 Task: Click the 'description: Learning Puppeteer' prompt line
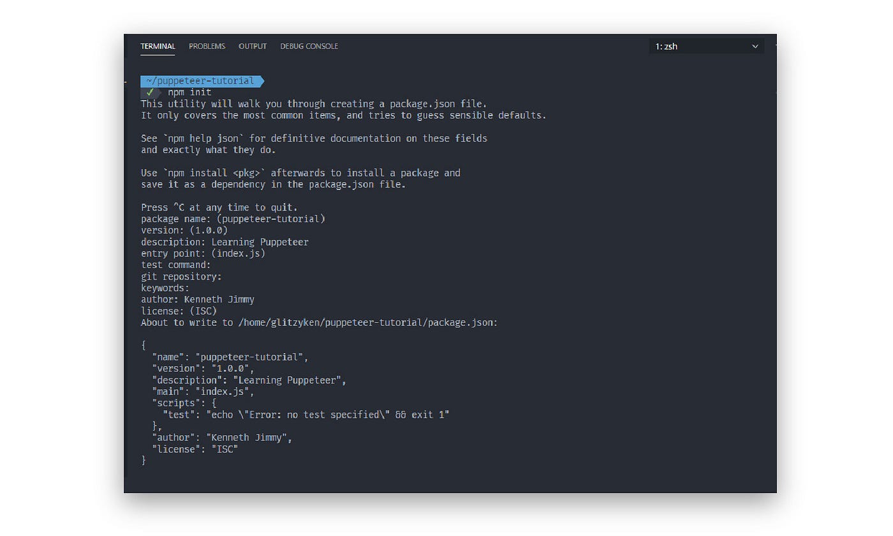225,242
